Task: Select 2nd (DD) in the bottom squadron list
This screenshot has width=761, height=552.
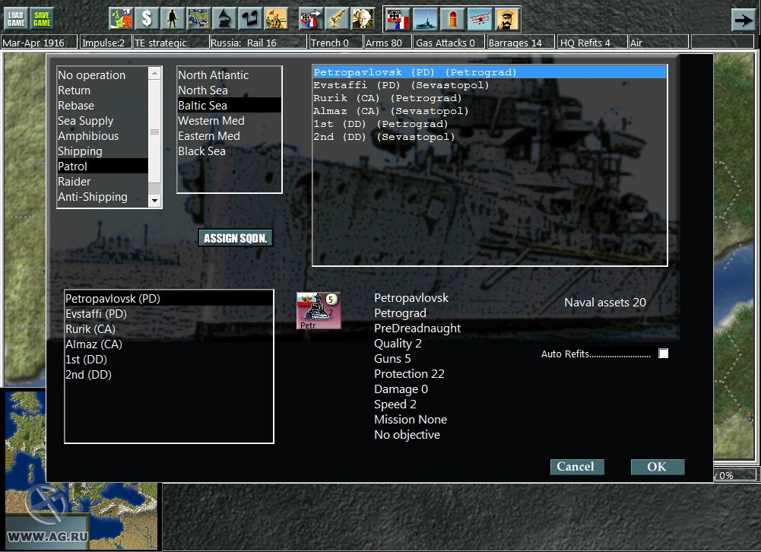Action: point(169,374)
